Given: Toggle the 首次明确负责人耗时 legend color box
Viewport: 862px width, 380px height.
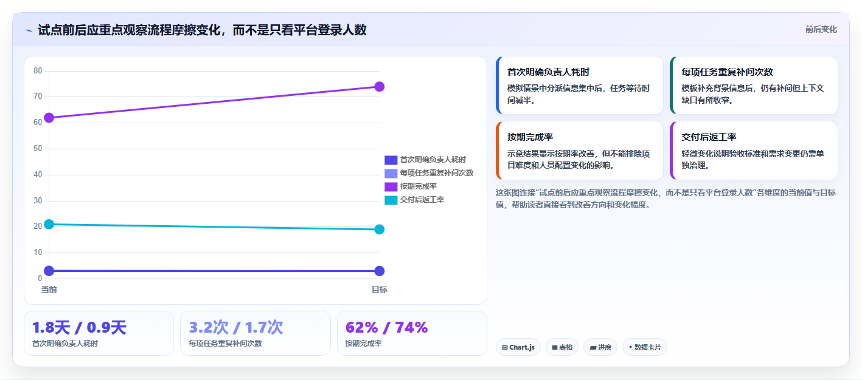Looking at the screenshot, I should (x=391, y=160).
